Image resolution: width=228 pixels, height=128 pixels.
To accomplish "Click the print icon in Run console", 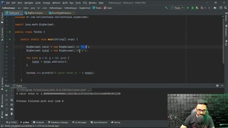I will pyautogui.click(x=12, y=109).
